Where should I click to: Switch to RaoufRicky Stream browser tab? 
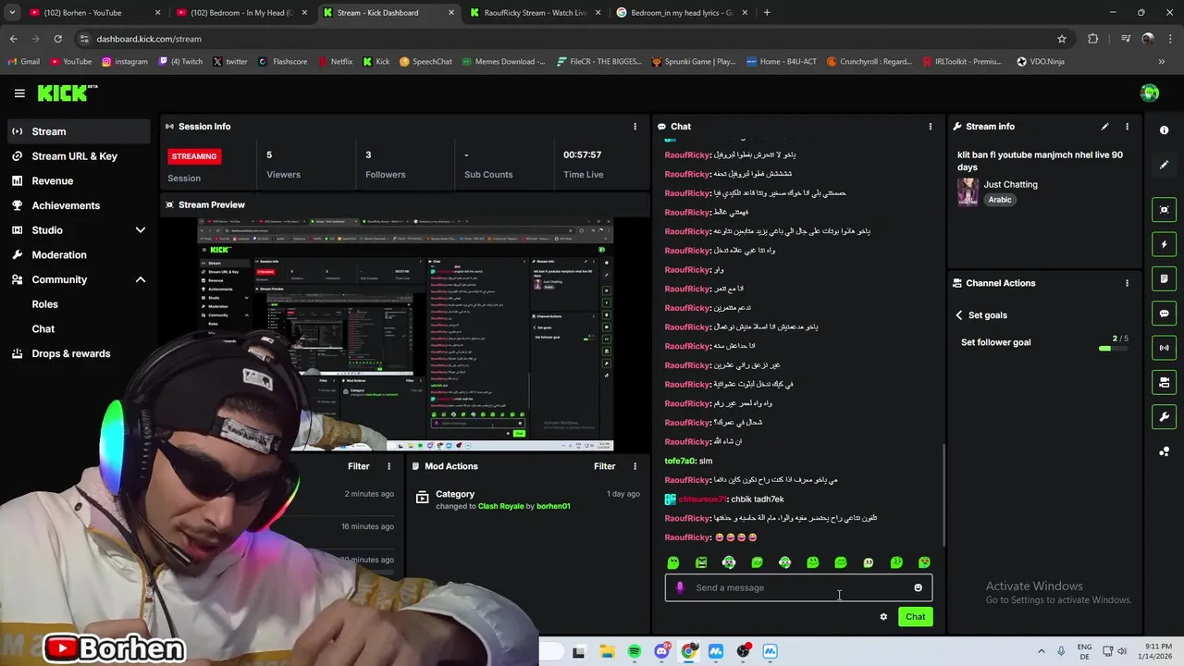(536, 13)
